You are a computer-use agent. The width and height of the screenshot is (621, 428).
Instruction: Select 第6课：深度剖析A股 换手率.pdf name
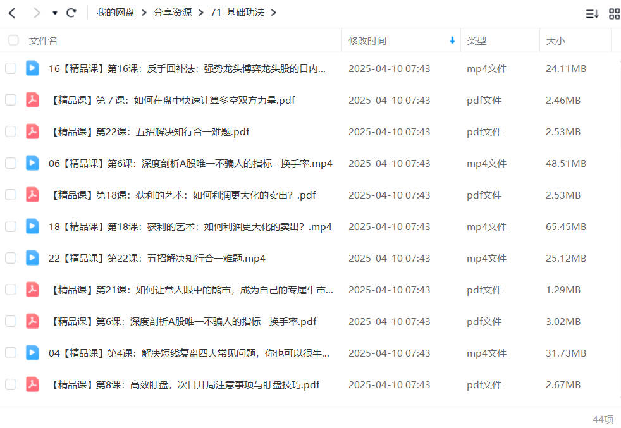183,321
